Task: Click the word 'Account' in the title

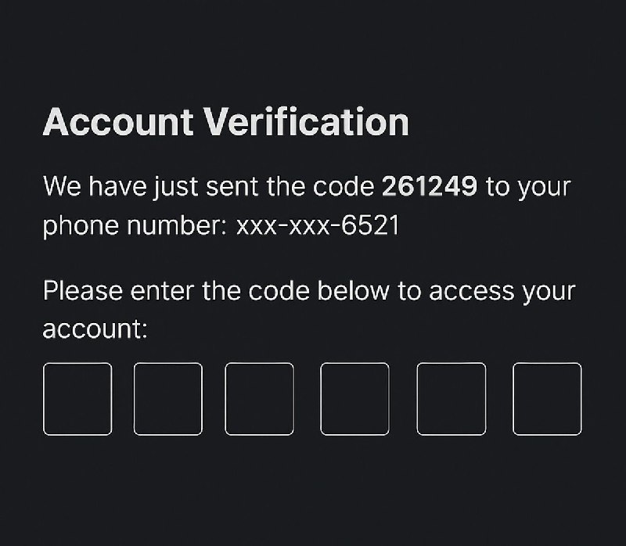Action: 118,123
